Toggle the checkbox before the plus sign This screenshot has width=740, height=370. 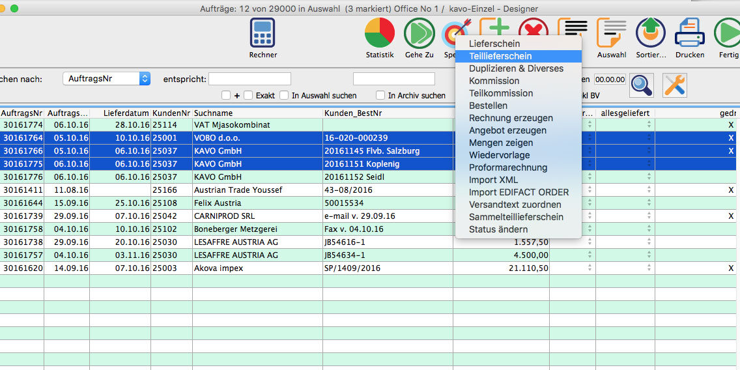(x=226, y=95)
